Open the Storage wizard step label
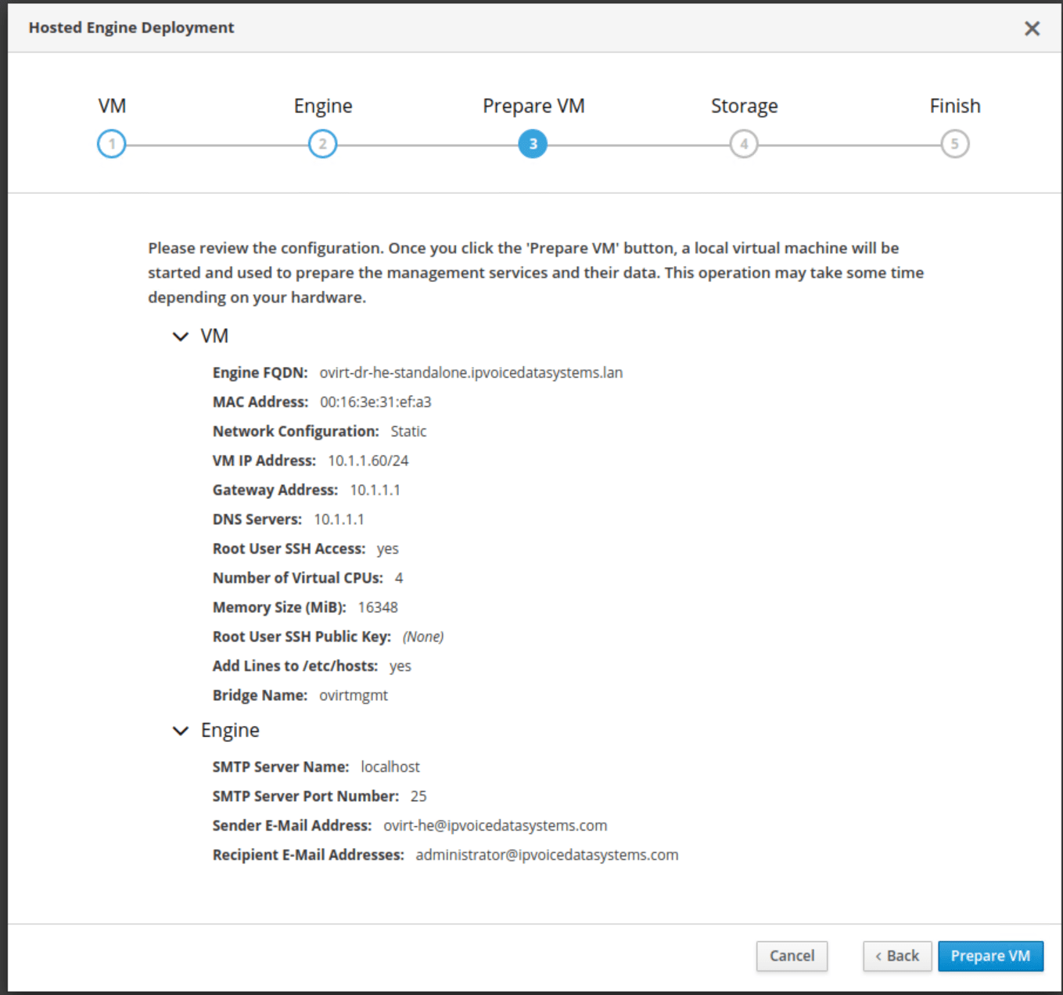The image size is (1063, 995). point(744,106)
